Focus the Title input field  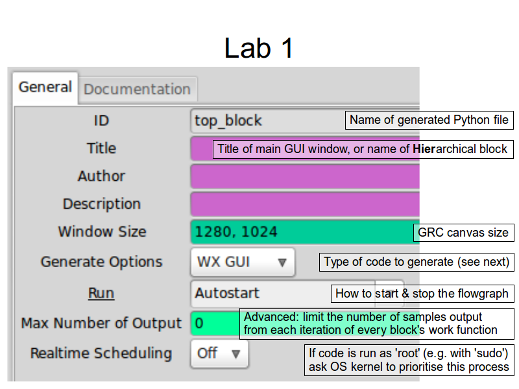pos(201,149)
